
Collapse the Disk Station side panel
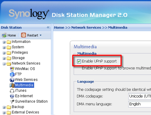48,27
